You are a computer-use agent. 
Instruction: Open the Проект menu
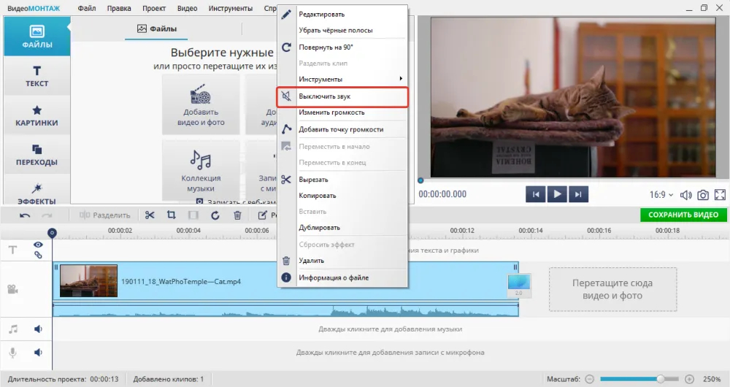(x=153, y=8)
